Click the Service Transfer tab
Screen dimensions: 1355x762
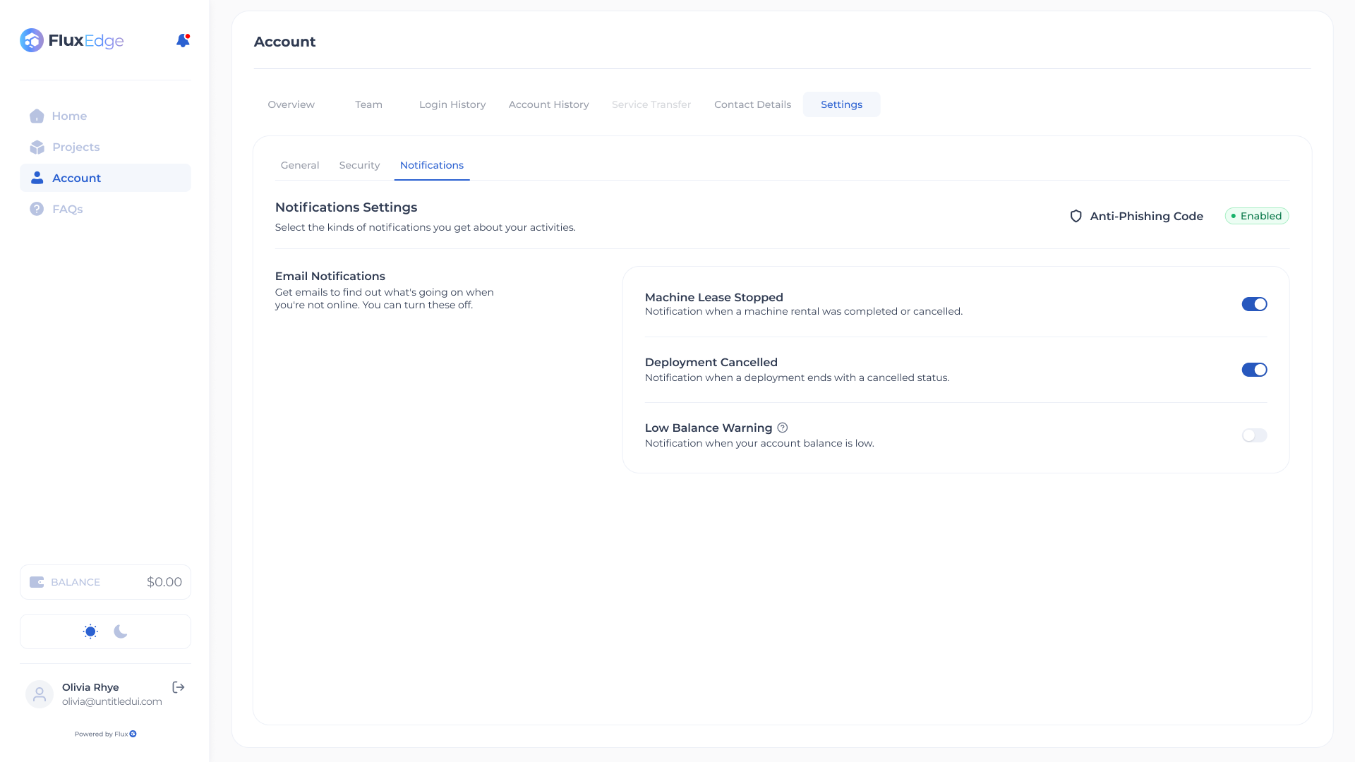(x=651, y=104)
